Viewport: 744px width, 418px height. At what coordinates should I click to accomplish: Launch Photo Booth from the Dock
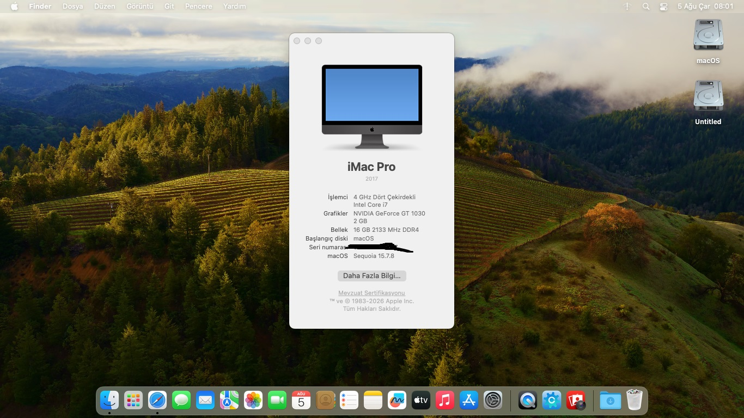pos(576,401)
